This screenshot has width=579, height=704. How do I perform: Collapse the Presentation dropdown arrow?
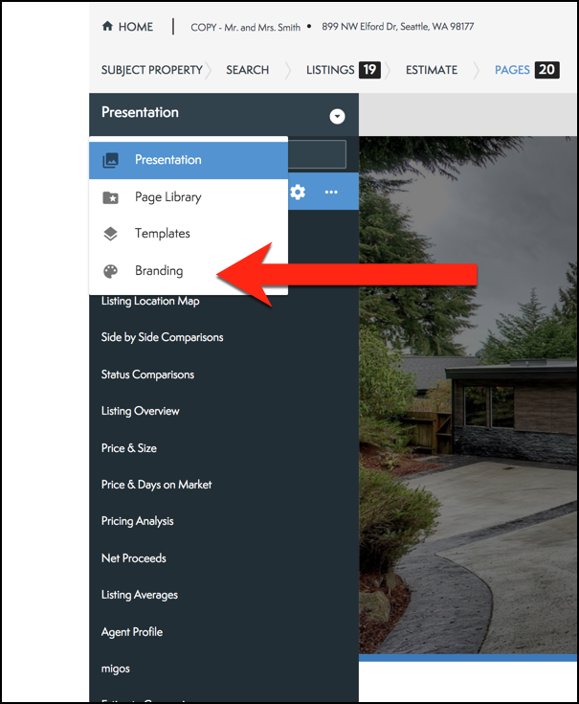(x=337, y=116)
